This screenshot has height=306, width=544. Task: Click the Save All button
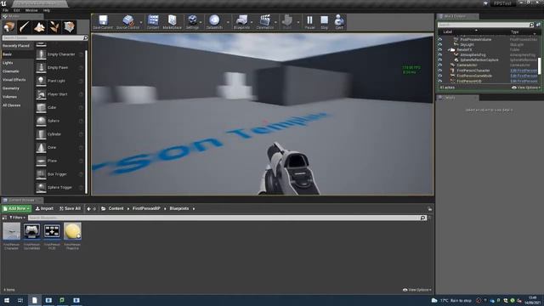(70, 209)
